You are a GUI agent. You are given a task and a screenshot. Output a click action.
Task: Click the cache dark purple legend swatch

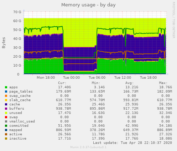coord(6,104)
